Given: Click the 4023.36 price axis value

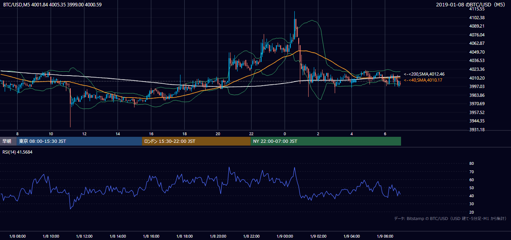Looking at the screenshot, I should tap(477, 69).
